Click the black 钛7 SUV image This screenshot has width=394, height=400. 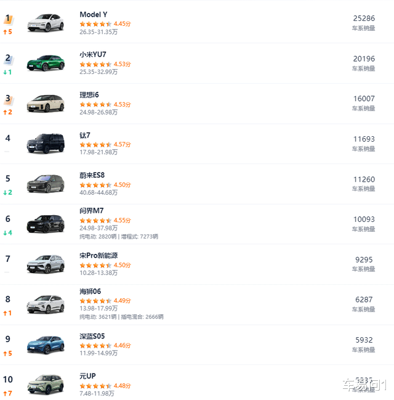[45, 143]
